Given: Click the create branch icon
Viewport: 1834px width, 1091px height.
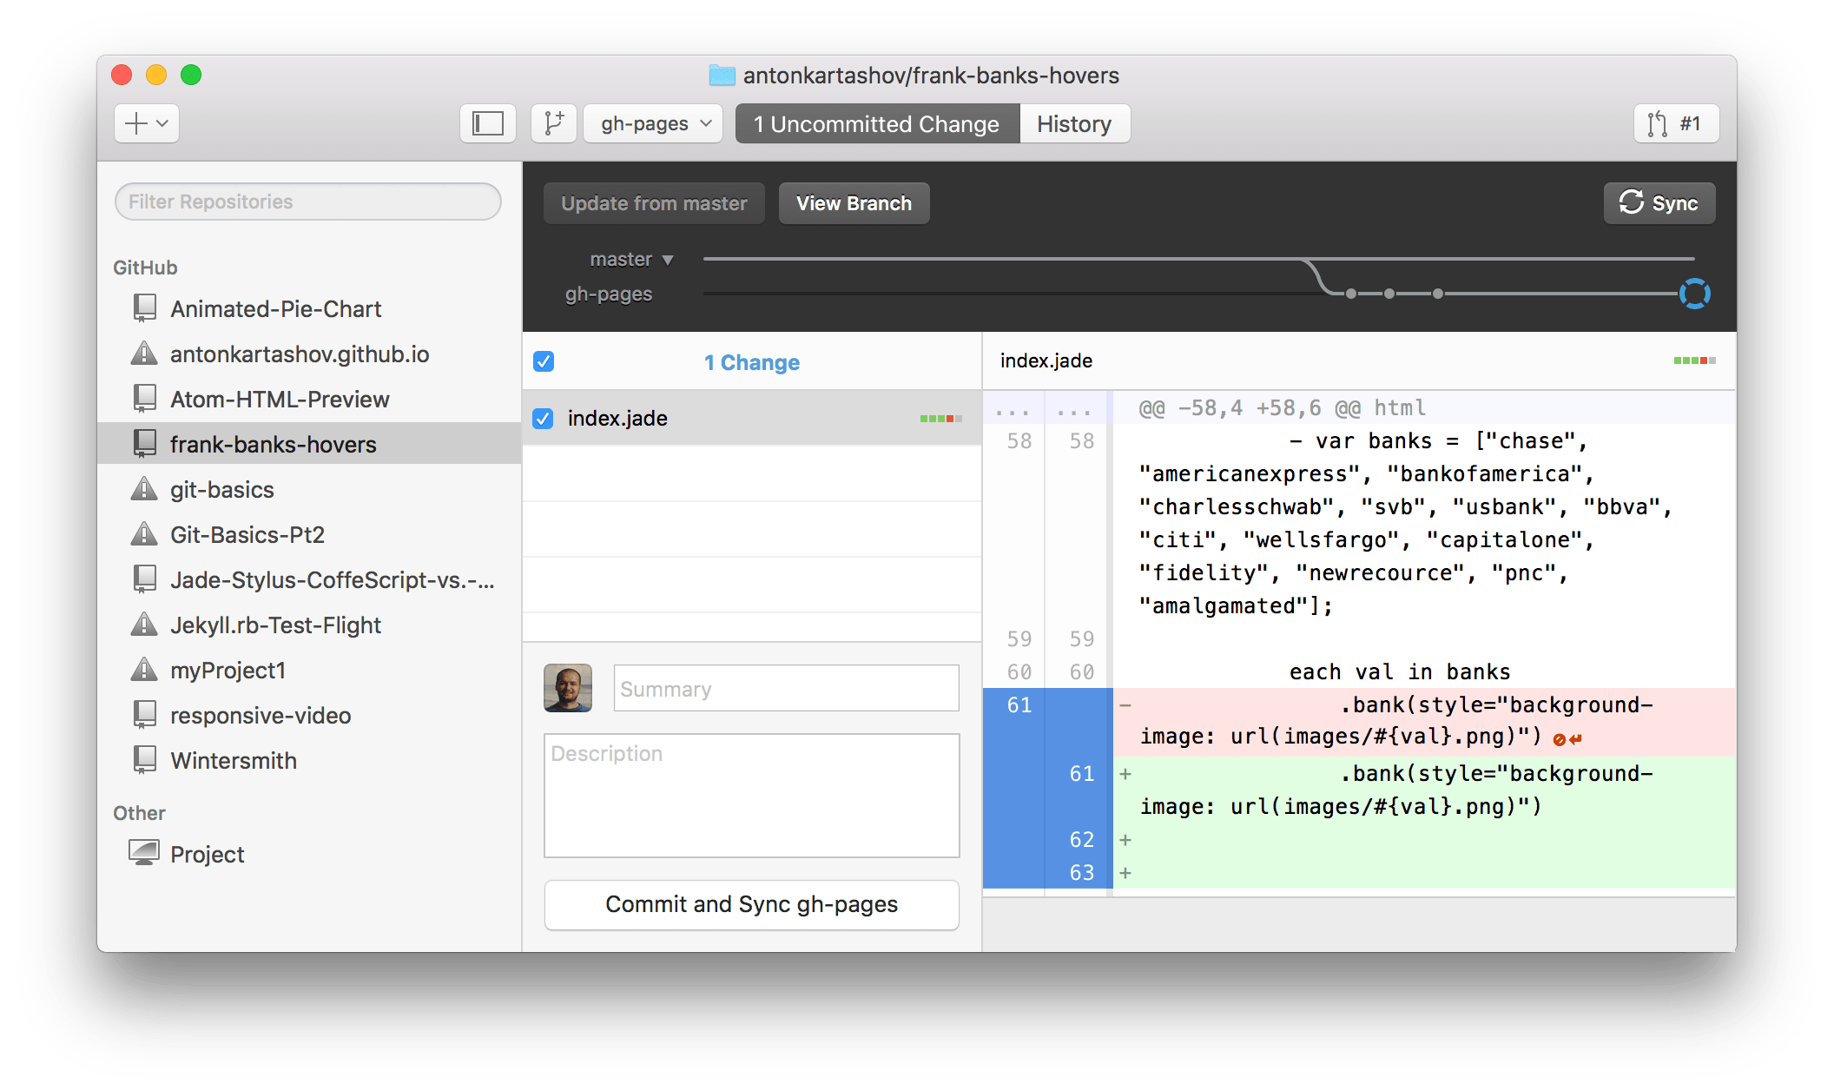Looking at the screenshot, I should pyautogui.click(x=553, y=123).
